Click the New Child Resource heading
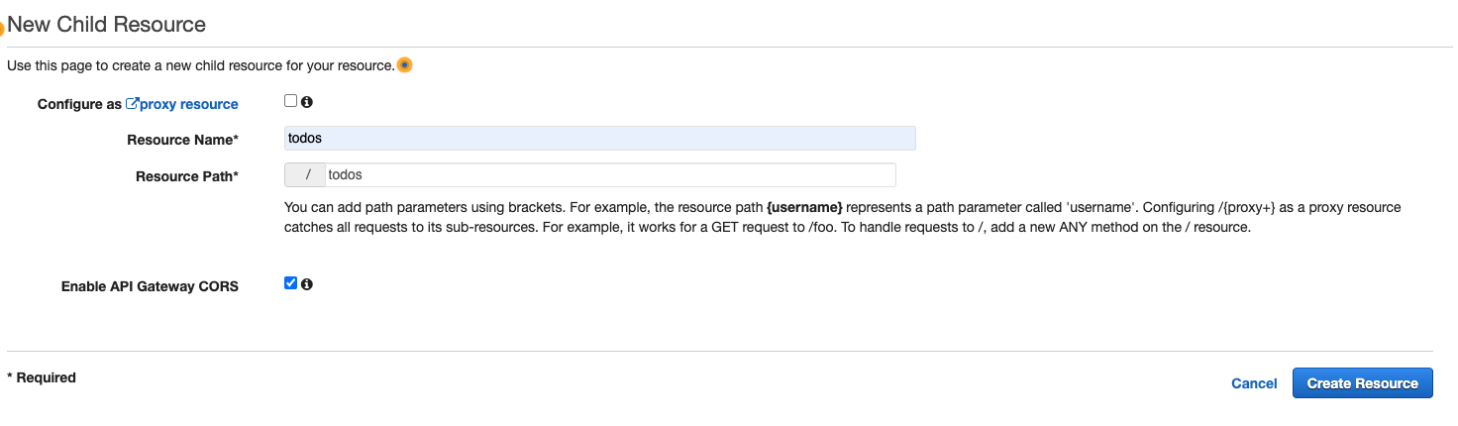This screenshot has height=426, width=1458. (x=107, y=25)
